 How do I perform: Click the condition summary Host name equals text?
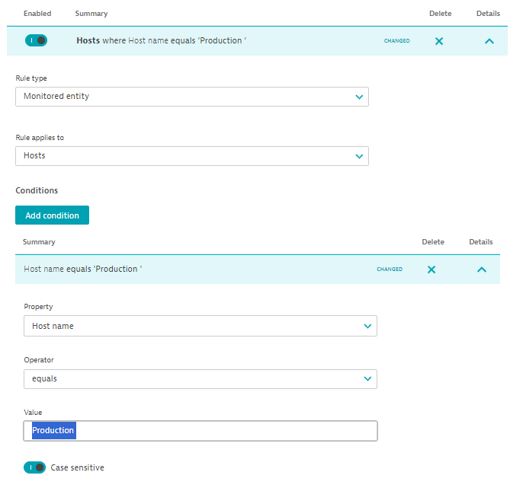pos(82,269)
